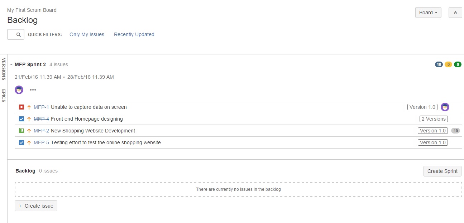Open the MFP-2 issue key link
464x223 pixels.
click(x=41, y=131)
